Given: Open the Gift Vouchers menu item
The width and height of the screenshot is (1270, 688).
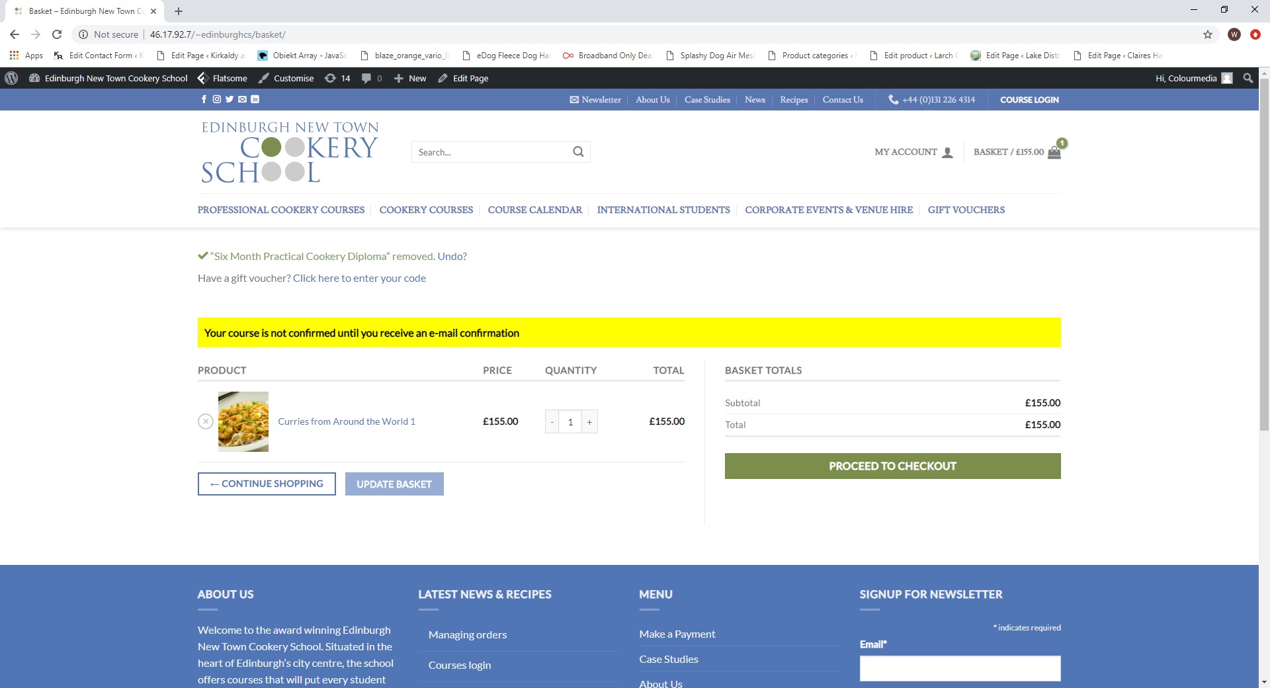Looking at the screenshot, I should click(x=966, y=210).
